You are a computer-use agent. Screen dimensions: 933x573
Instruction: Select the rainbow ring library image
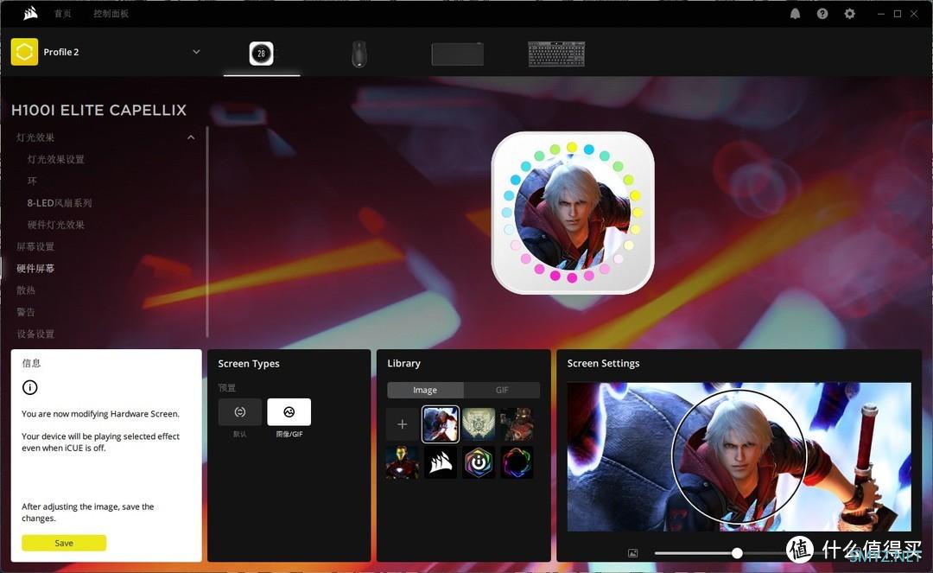pos(517,462)
